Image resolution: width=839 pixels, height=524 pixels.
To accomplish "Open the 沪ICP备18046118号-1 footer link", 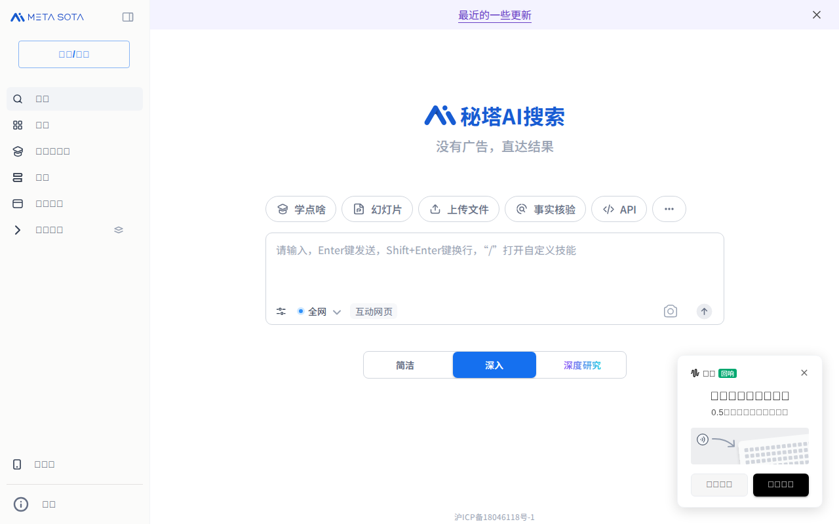I will (x=495, y=517).
